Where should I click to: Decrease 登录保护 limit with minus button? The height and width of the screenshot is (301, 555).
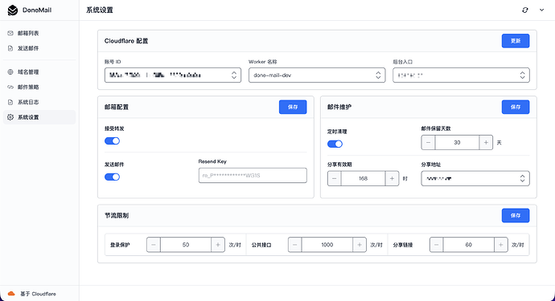(154, 245)
